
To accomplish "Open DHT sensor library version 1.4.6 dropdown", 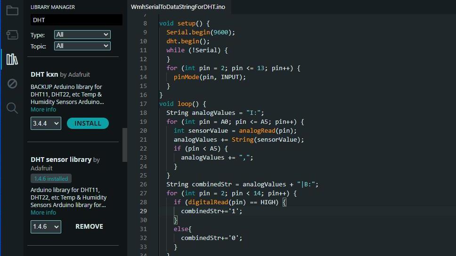I will [46, 227].
